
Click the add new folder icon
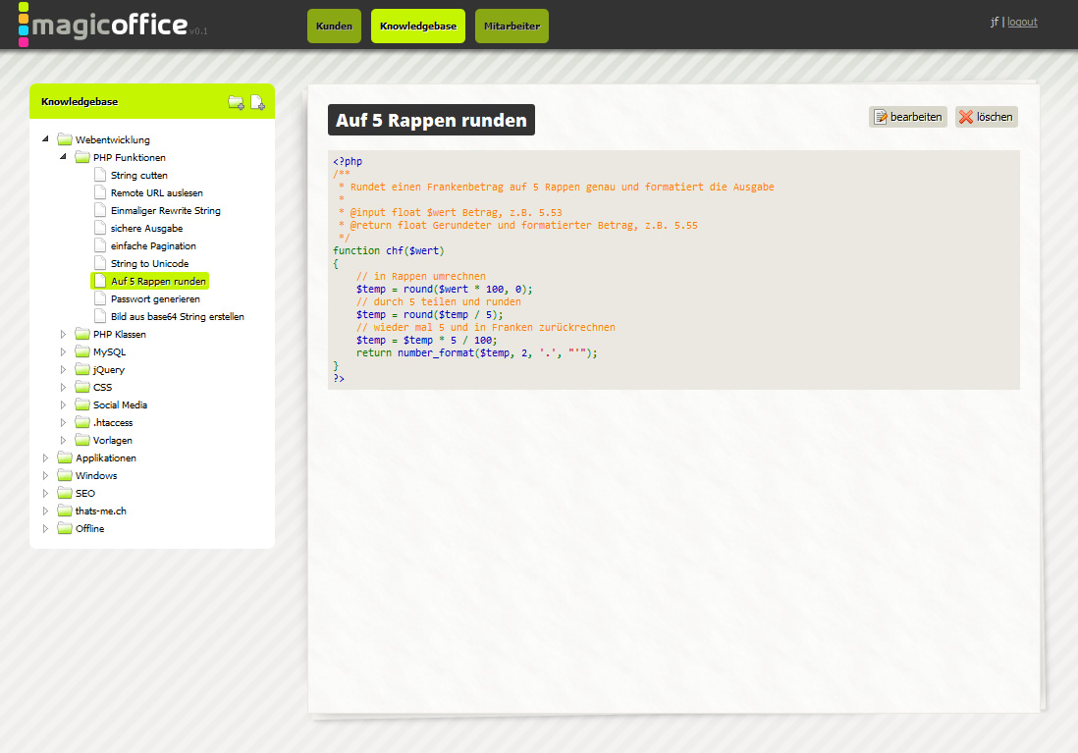(x=236, y=102)
